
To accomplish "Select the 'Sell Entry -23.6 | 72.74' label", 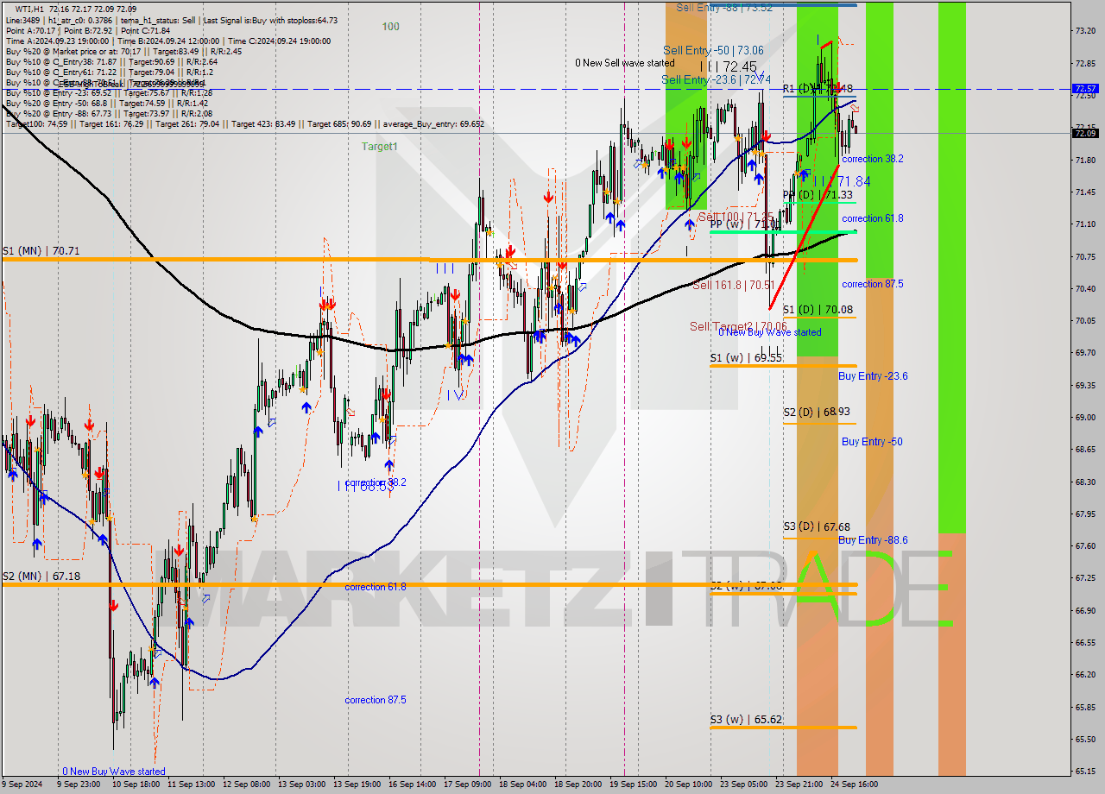I will [716, 79].
